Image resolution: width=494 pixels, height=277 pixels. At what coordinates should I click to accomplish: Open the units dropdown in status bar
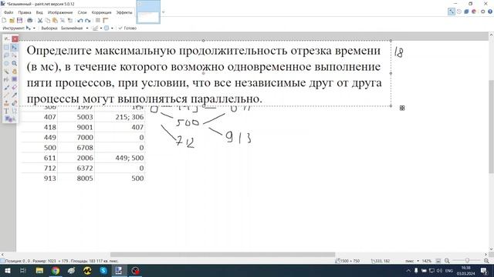(418, 261)
